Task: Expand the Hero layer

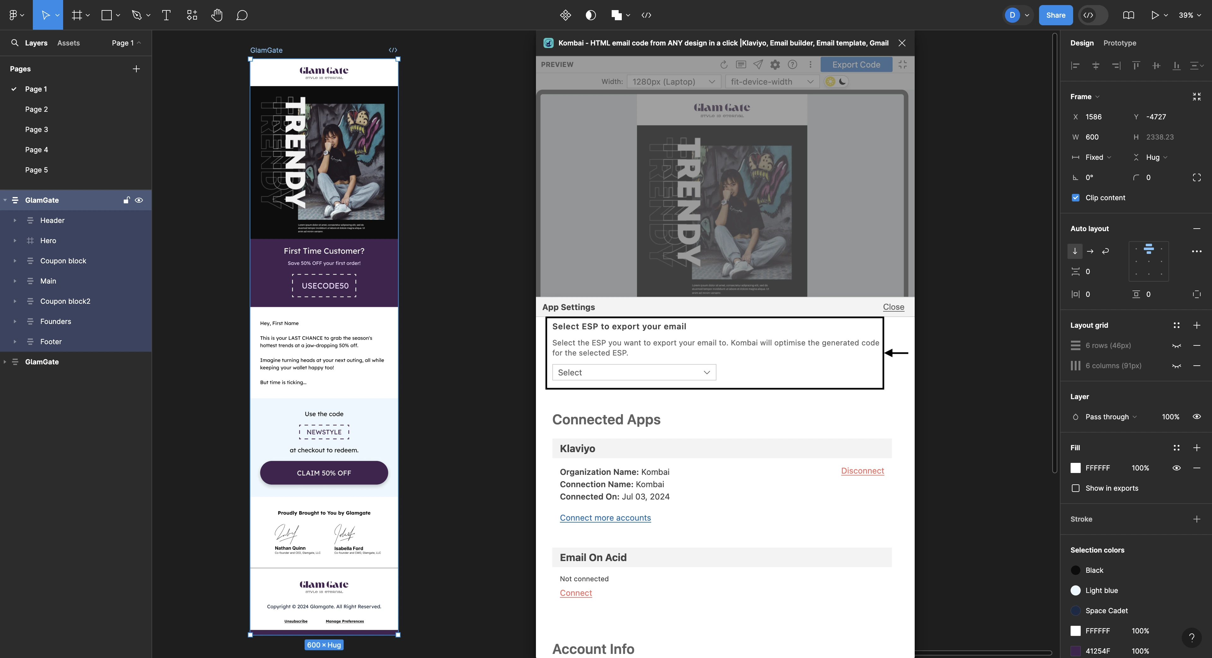Action: (15, 241)
